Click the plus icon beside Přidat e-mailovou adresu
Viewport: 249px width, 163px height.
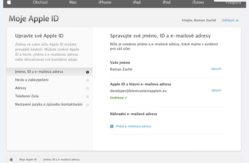112,126
